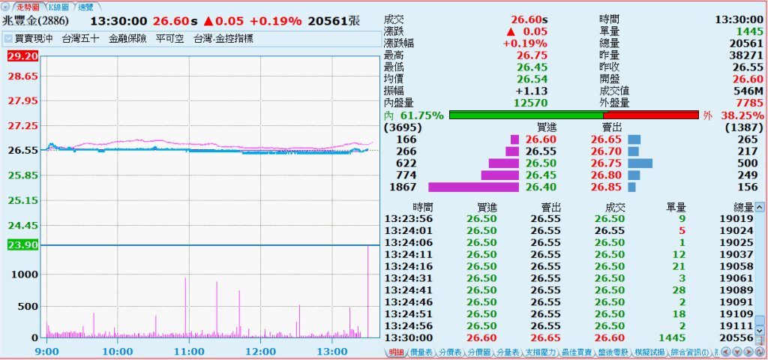Image resolution: width=768 pixels, height=360 pixels.
Task: Select the 走勢圖 tab
Action: tap(29, 6)
